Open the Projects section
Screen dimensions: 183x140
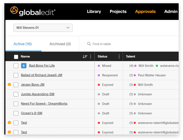[x=118, y=11]
